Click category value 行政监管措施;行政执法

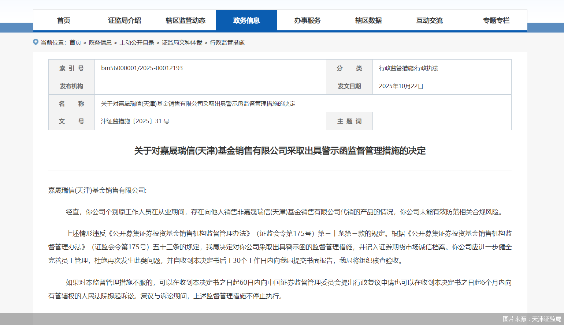408,68
